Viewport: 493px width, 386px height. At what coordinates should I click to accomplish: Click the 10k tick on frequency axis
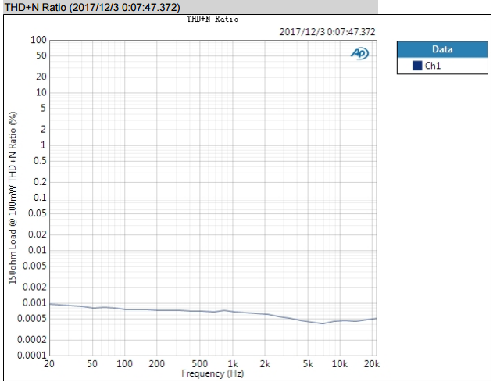340,365
